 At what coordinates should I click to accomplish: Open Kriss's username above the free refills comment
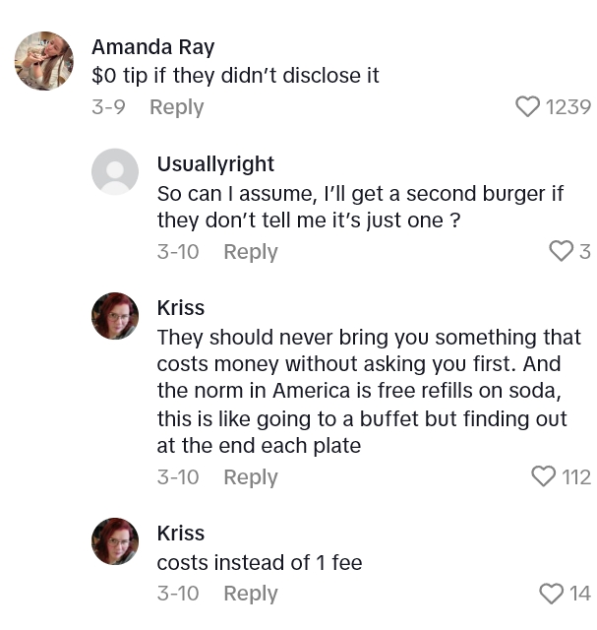tap(181, 308)
